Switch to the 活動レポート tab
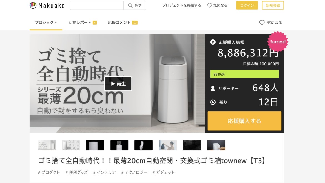This screenshot has height=183, width=325. pyautogui.click(x=83, y=23)
